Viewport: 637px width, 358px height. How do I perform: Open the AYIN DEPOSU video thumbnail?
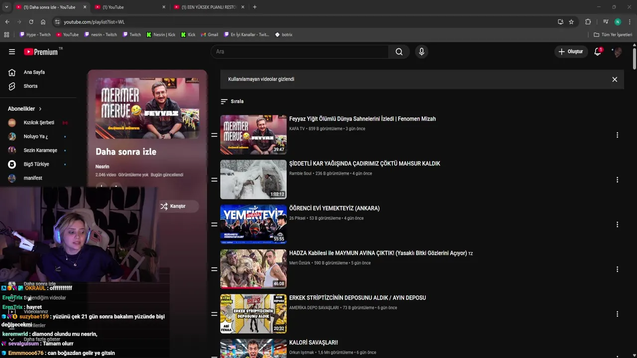coord(253,314)
